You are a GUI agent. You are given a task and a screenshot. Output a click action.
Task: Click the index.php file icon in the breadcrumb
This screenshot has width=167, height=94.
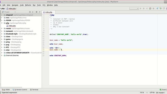coord(7,9)
